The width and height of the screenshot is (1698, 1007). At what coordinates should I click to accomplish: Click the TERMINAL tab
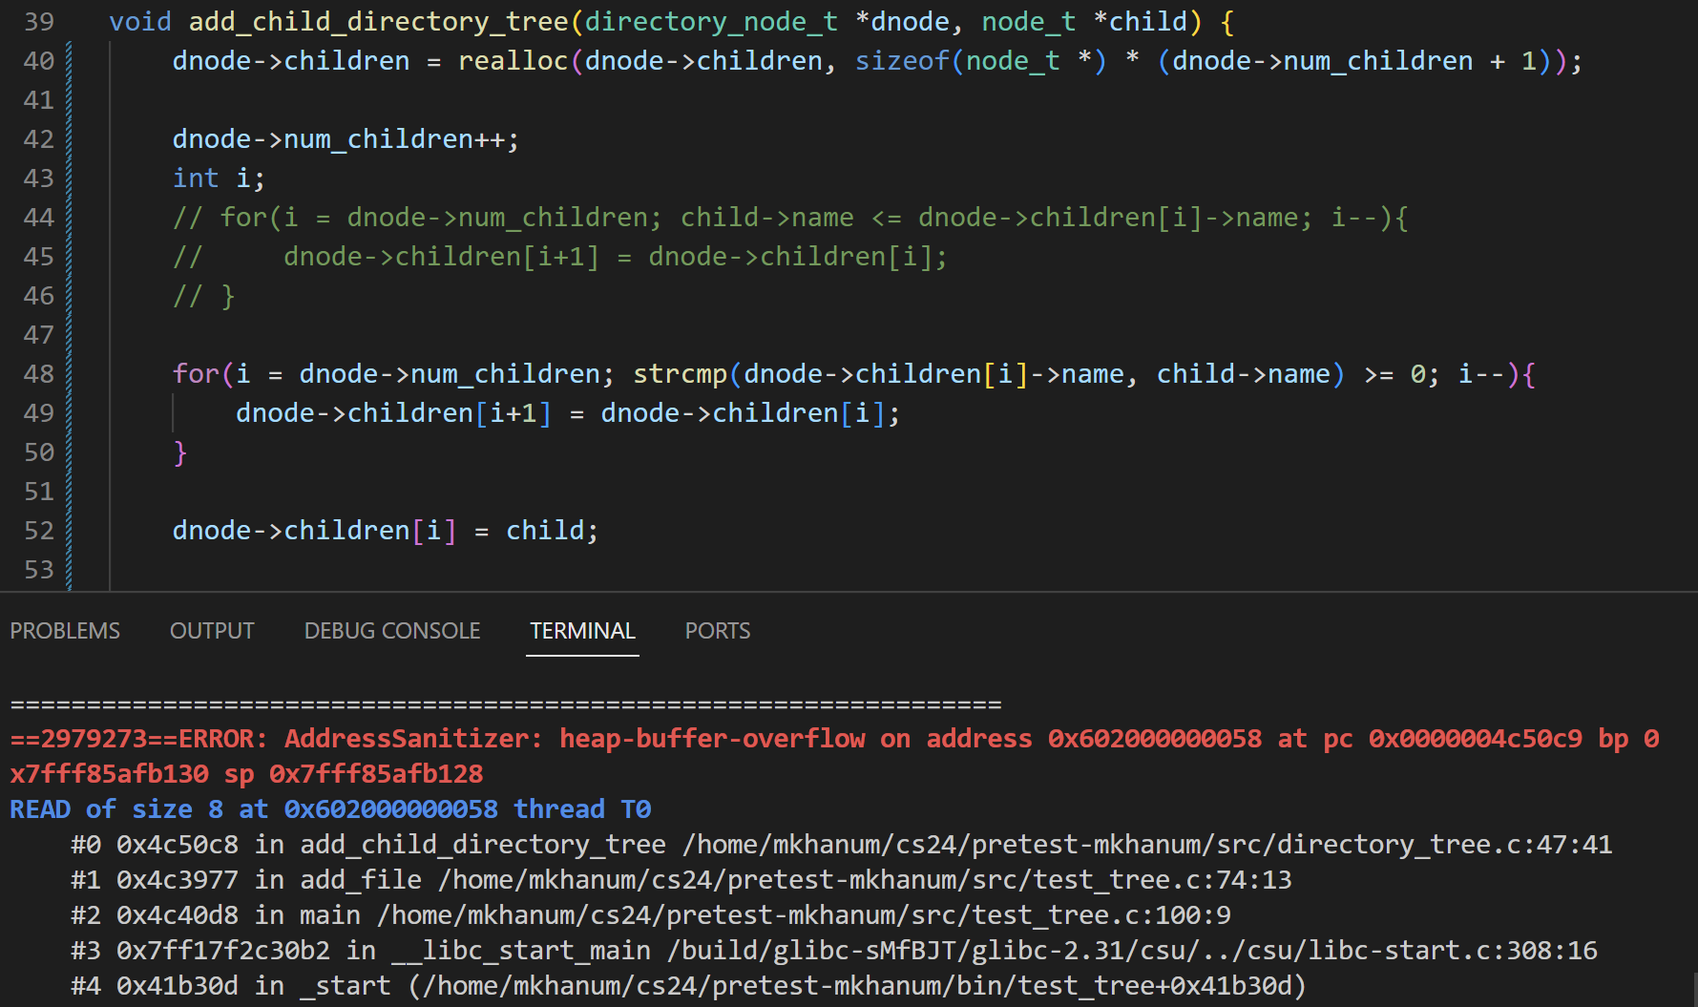(582, 631)
